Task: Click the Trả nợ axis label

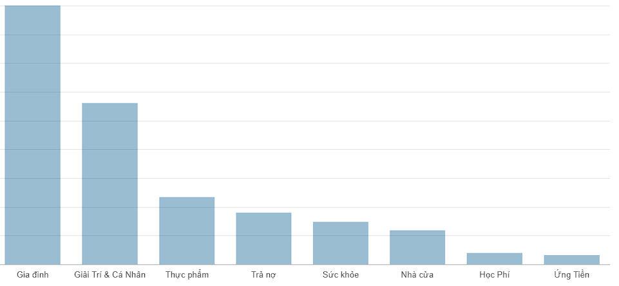Action: coord(263,274)
